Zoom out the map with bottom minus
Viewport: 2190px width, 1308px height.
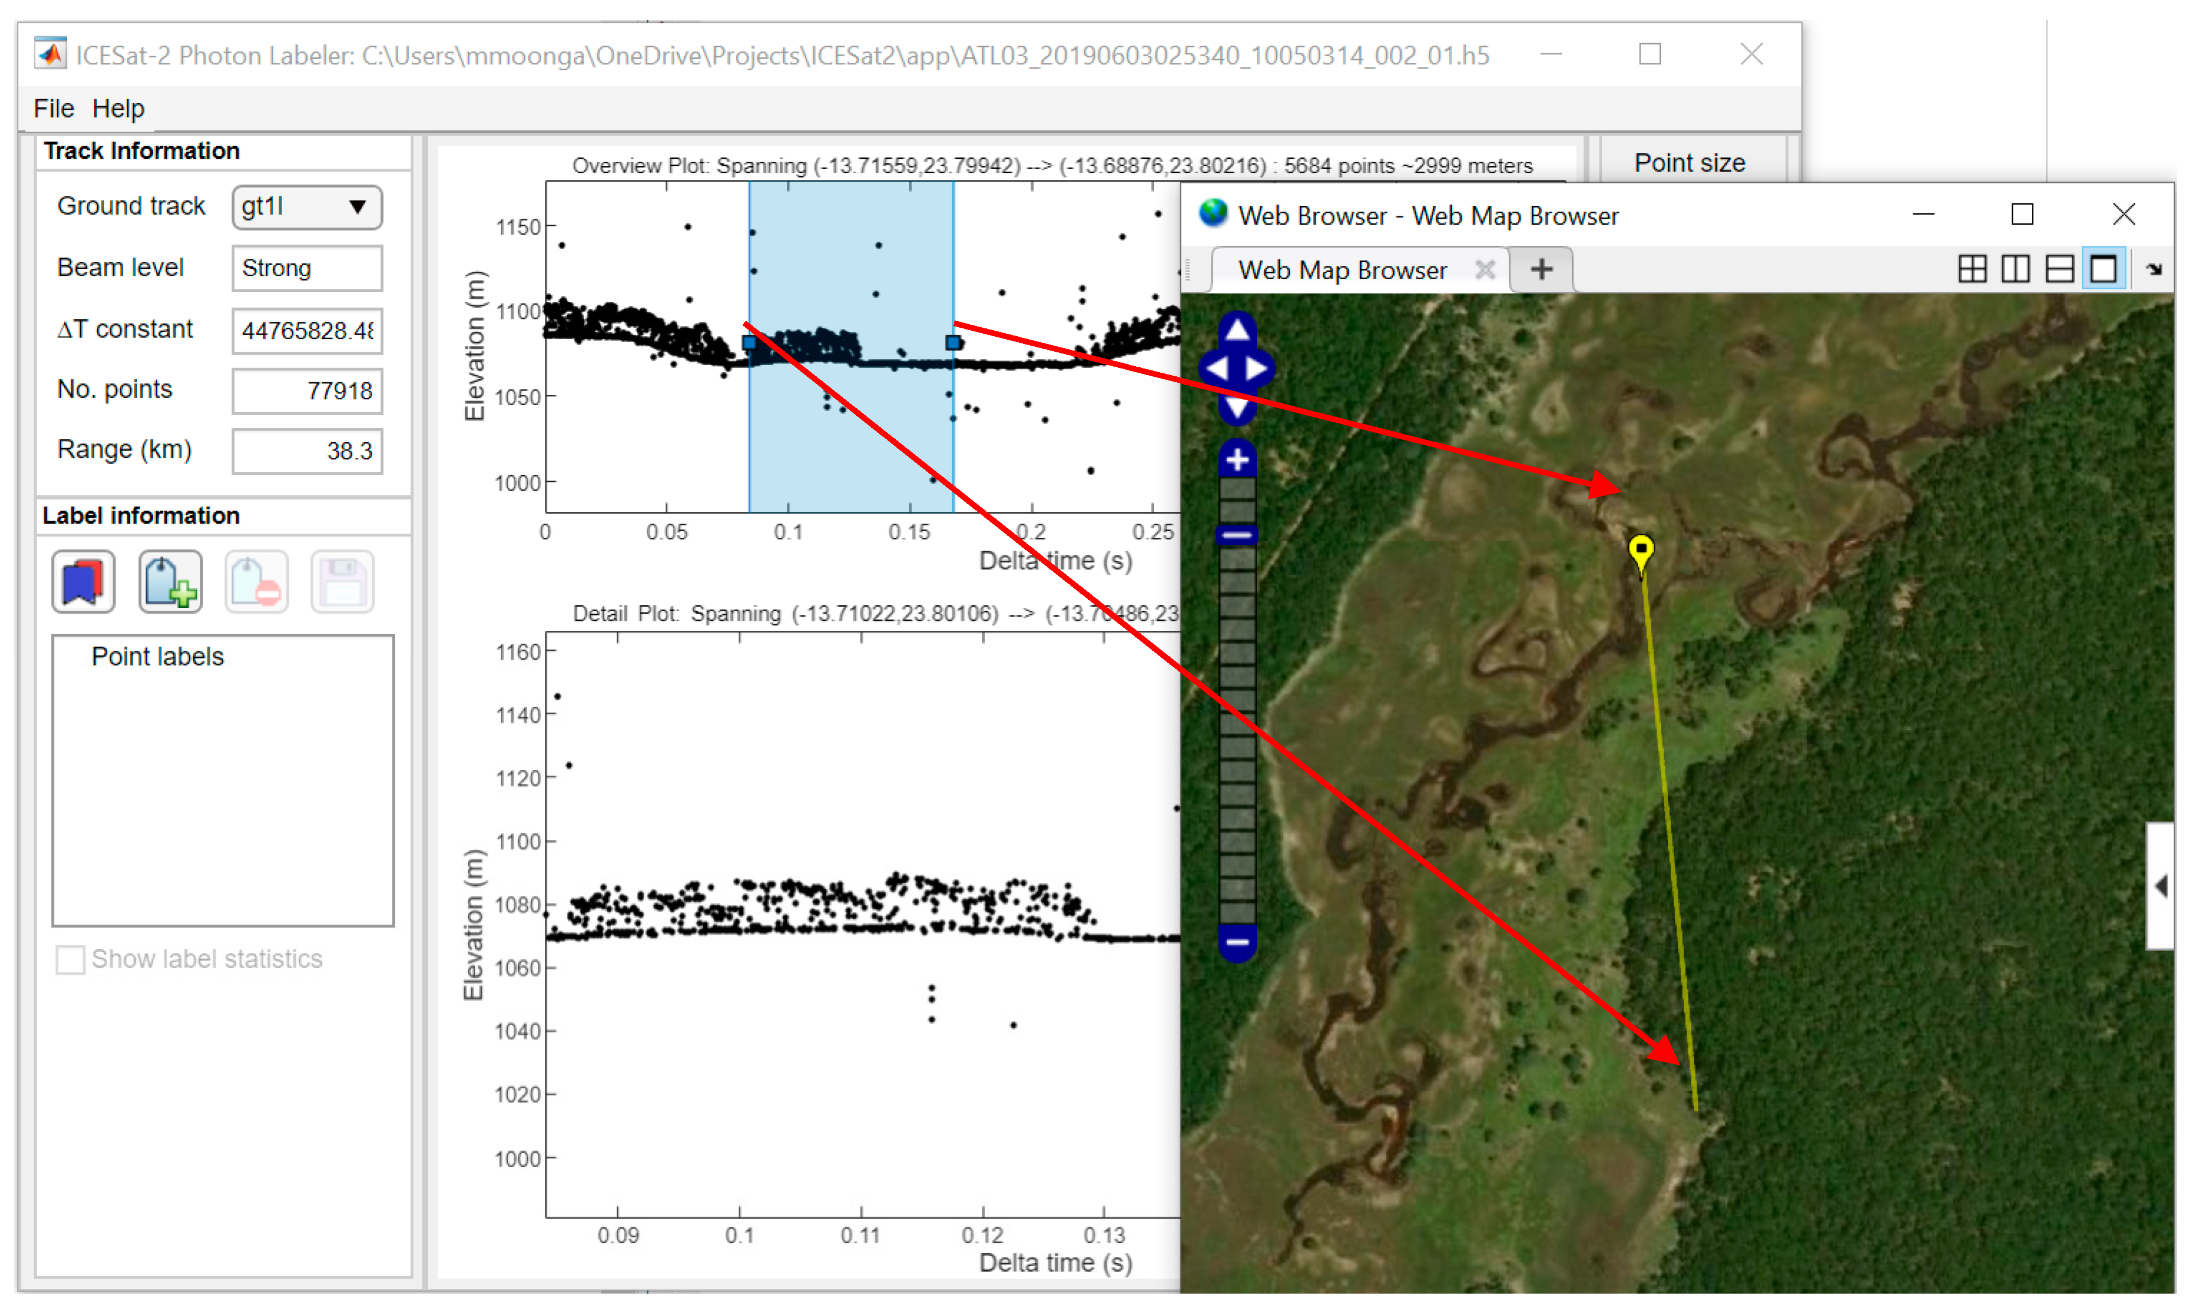tap(1237, 943)
